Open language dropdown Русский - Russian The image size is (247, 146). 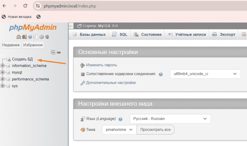pyautogui.click(x=170, y=119)
